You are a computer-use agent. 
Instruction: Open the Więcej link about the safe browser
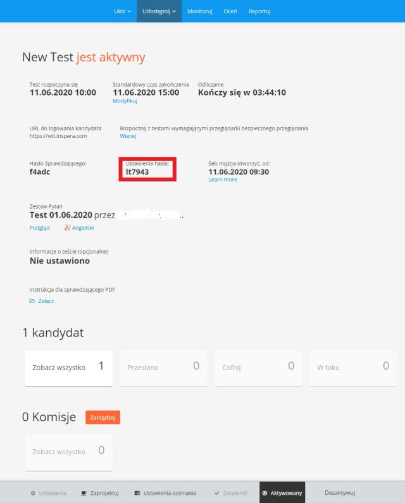(128, 136)
